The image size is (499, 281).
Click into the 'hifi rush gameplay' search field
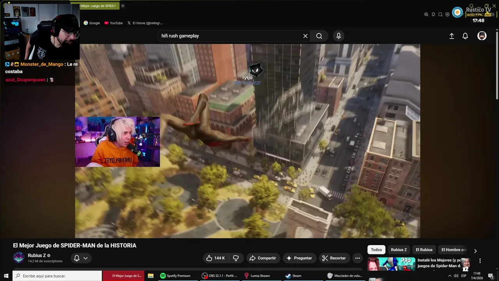(229, 36)
